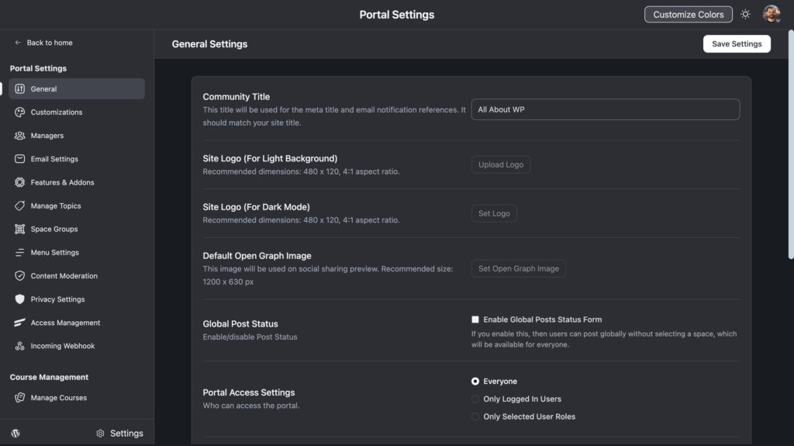Click the Set Logo button
Viewport: 794px width, 446px height.
click(x=494, y=213)
